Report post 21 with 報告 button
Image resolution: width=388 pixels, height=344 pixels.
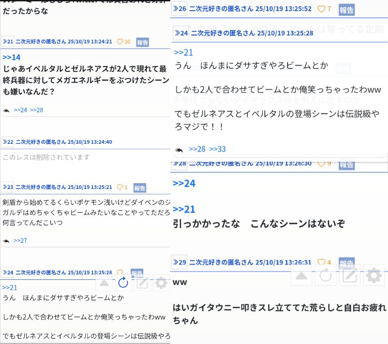143,42
